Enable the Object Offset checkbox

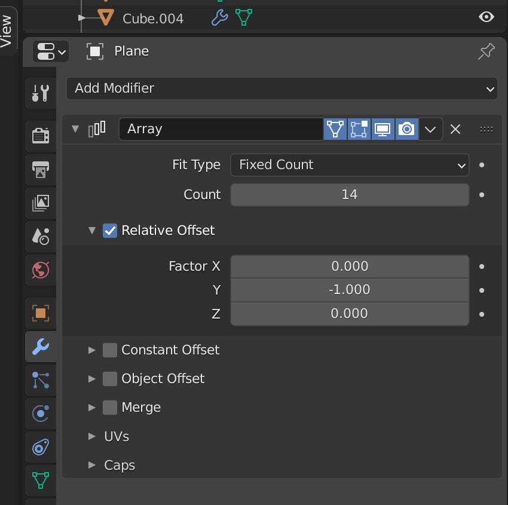coord(110,379)
